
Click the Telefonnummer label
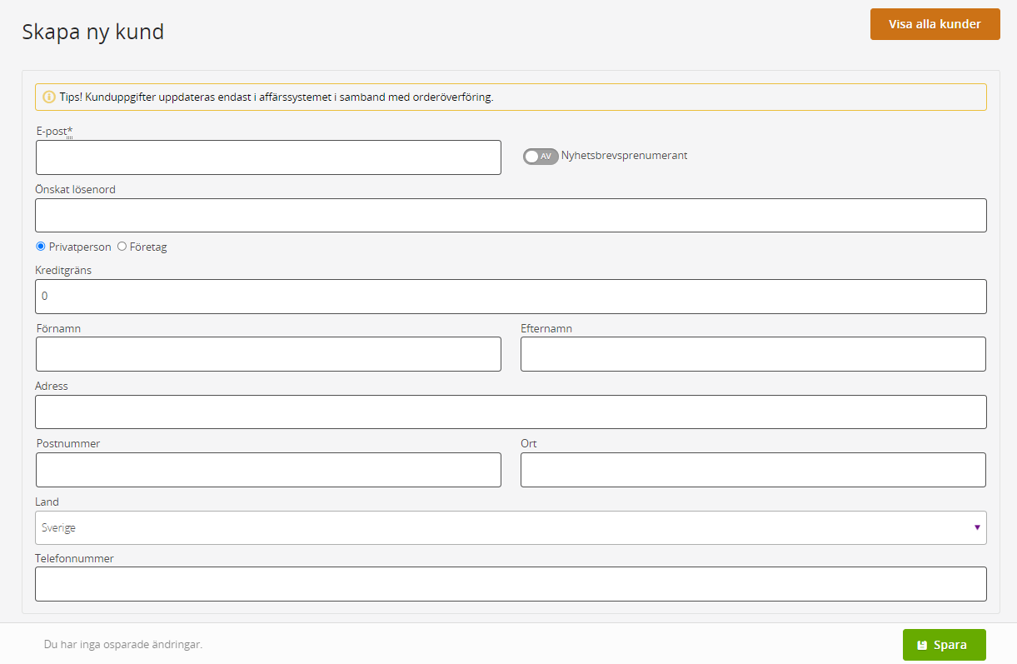tap(74, 558)
